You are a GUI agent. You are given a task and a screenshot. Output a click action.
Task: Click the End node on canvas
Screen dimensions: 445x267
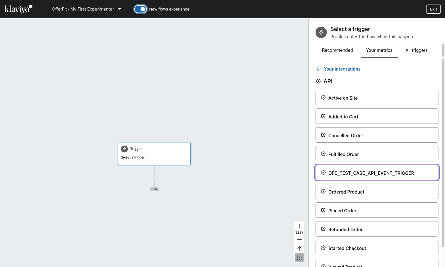[x=154, y=189]
